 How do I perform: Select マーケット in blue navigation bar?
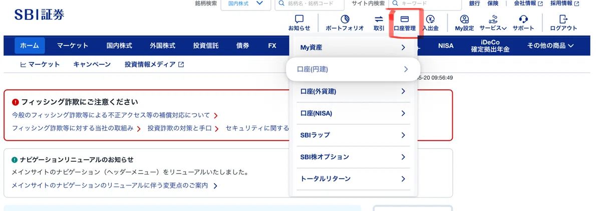tap(73, 45)
